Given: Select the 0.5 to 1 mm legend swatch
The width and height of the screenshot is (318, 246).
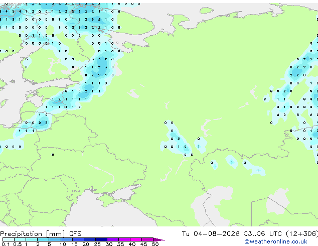Looking at the screenshot, I should pos(20,239).
